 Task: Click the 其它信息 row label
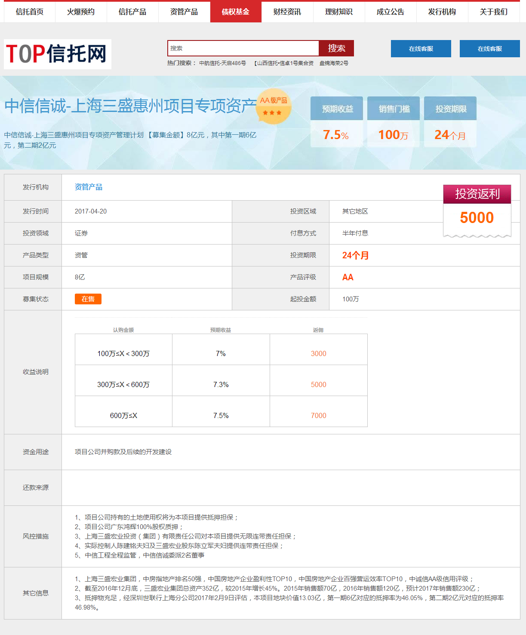coord(36,593)
